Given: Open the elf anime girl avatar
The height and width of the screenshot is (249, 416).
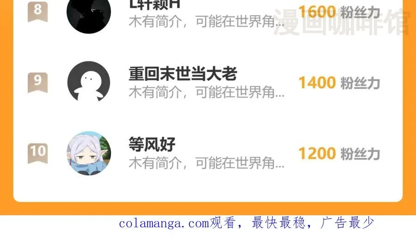Looking at the screenshot, I should 89,153.
